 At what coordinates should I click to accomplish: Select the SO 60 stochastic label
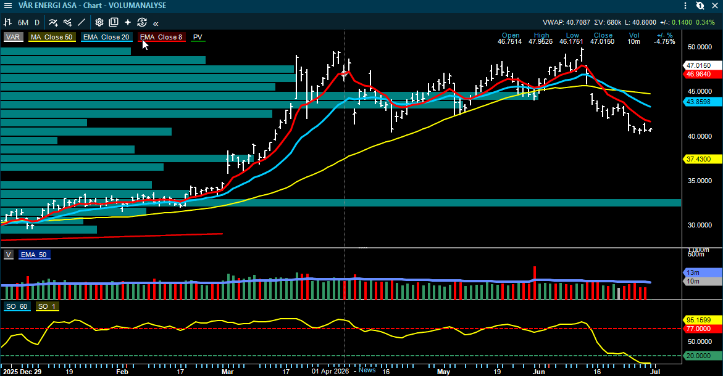tap(17, 306)
